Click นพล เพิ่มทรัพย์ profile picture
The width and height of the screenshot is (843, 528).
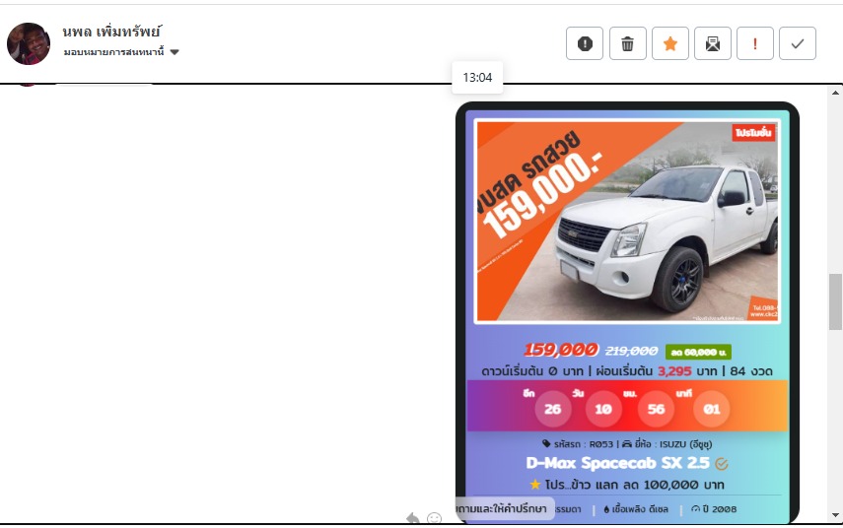pyautogui.click(x=29, y=43)
